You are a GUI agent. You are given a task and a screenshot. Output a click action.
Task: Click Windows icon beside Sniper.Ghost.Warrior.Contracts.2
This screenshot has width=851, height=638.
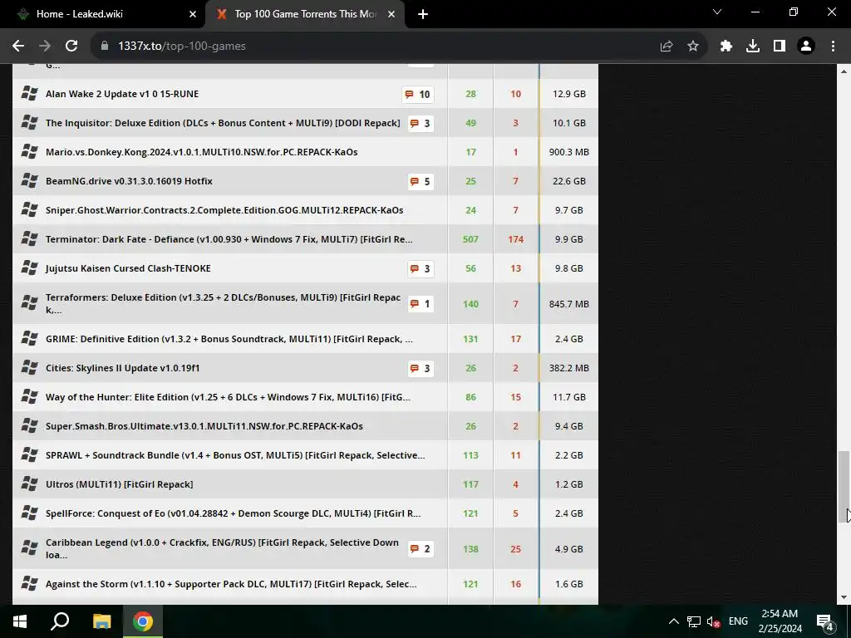29,209
